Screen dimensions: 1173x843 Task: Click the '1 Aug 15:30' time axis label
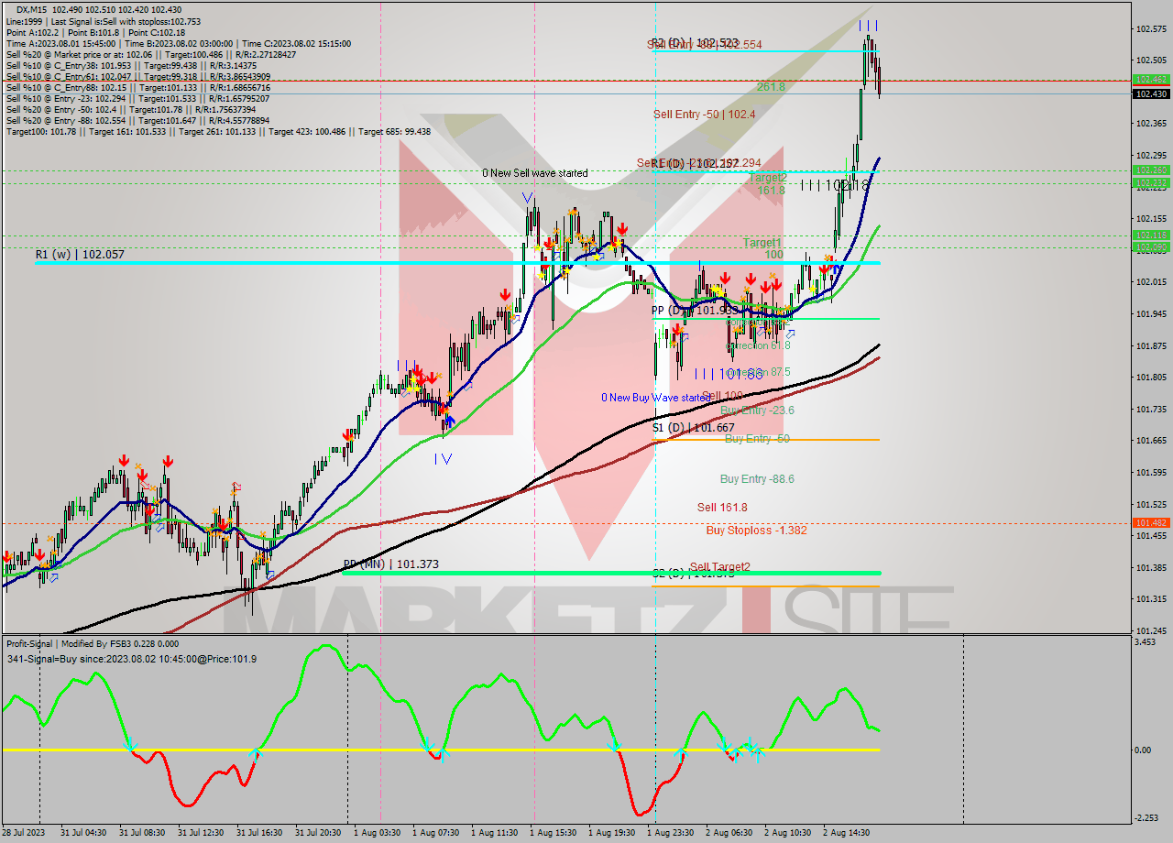pos(553,832)
